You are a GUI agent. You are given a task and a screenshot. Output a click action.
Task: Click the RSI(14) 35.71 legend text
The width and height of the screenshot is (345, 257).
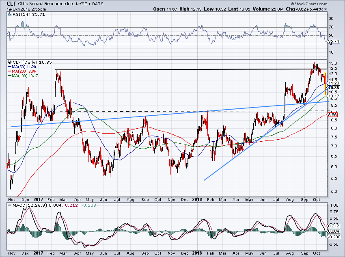(x=28, y=14)
